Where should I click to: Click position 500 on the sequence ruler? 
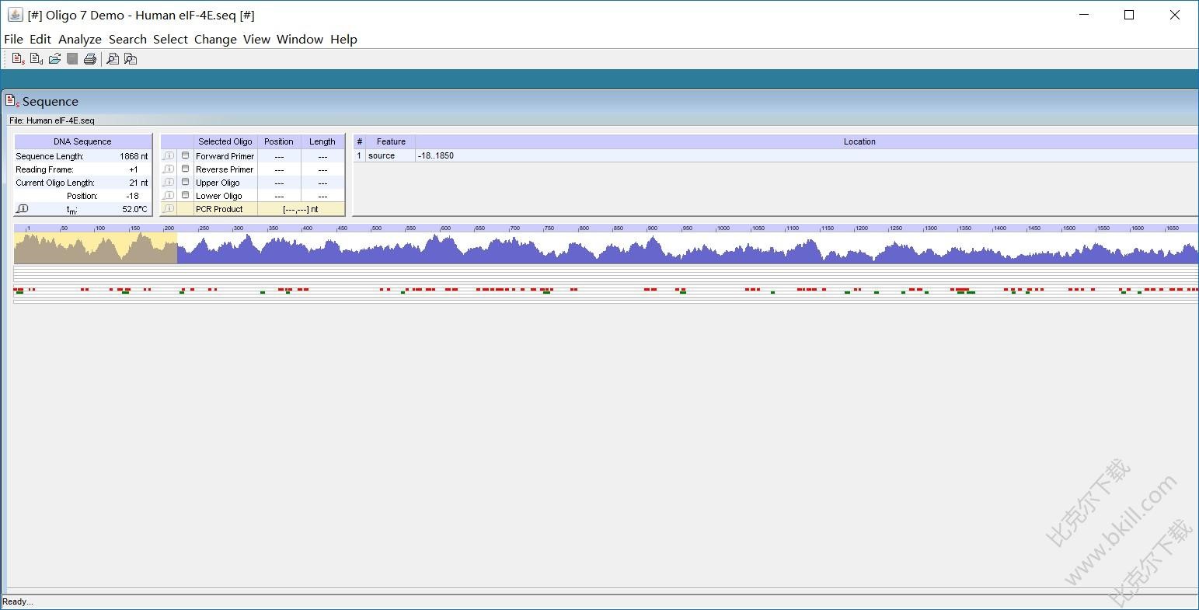(x=372, y=228)
